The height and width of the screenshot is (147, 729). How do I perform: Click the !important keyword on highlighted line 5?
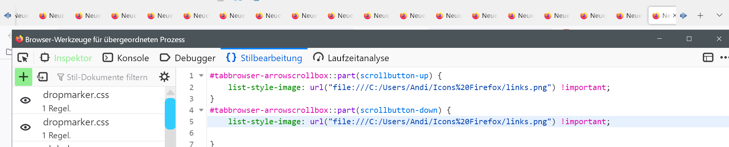(584, 122)
